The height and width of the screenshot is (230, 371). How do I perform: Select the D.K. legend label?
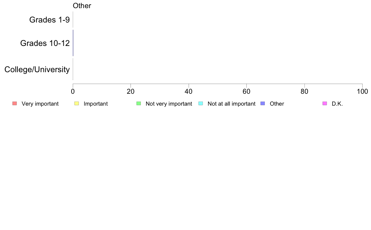pos(337,104)
